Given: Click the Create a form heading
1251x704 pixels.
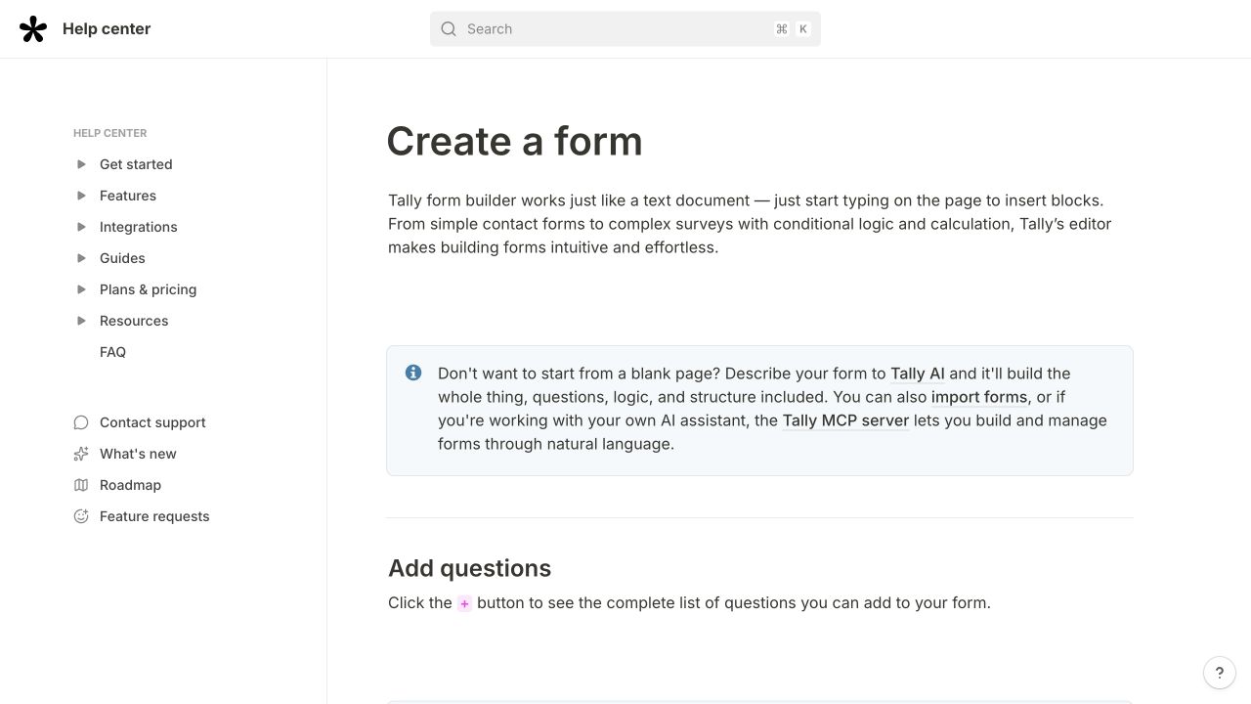Looking at the screenshot, I should click(x=514, y=141).
